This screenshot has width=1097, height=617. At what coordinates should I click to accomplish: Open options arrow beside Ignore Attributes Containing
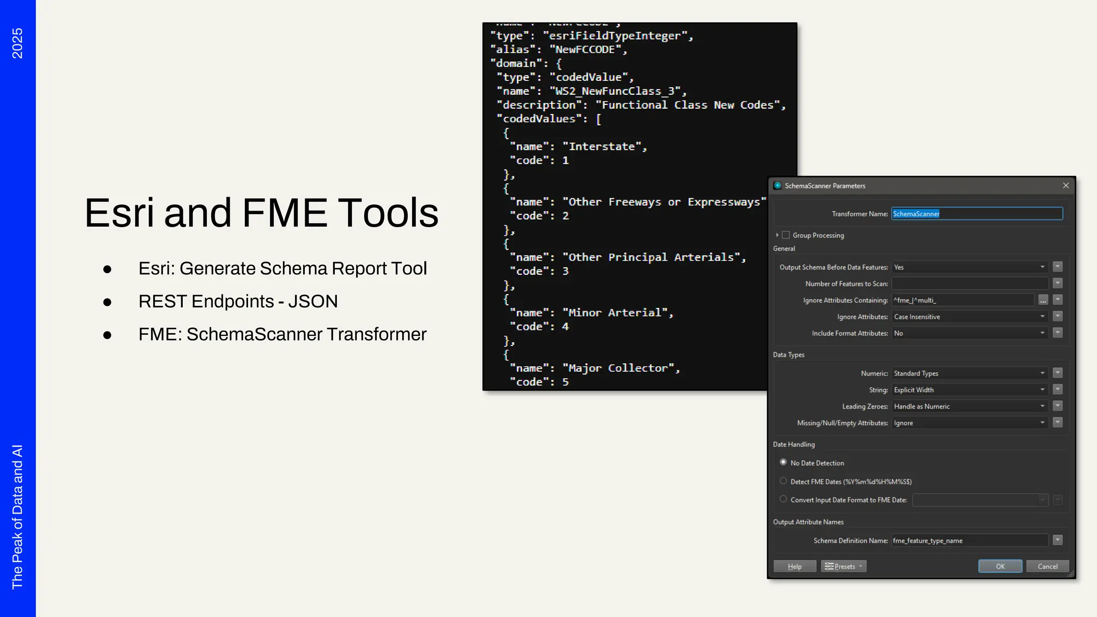[1057, 300]
